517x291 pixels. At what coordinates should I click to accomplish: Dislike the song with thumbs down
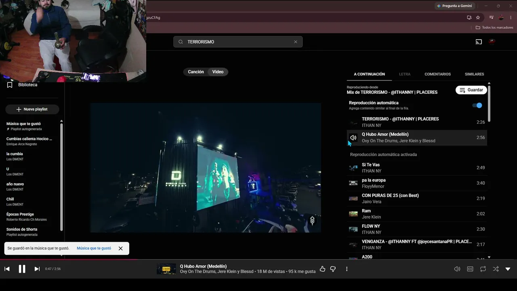click(x=333, y=269)
